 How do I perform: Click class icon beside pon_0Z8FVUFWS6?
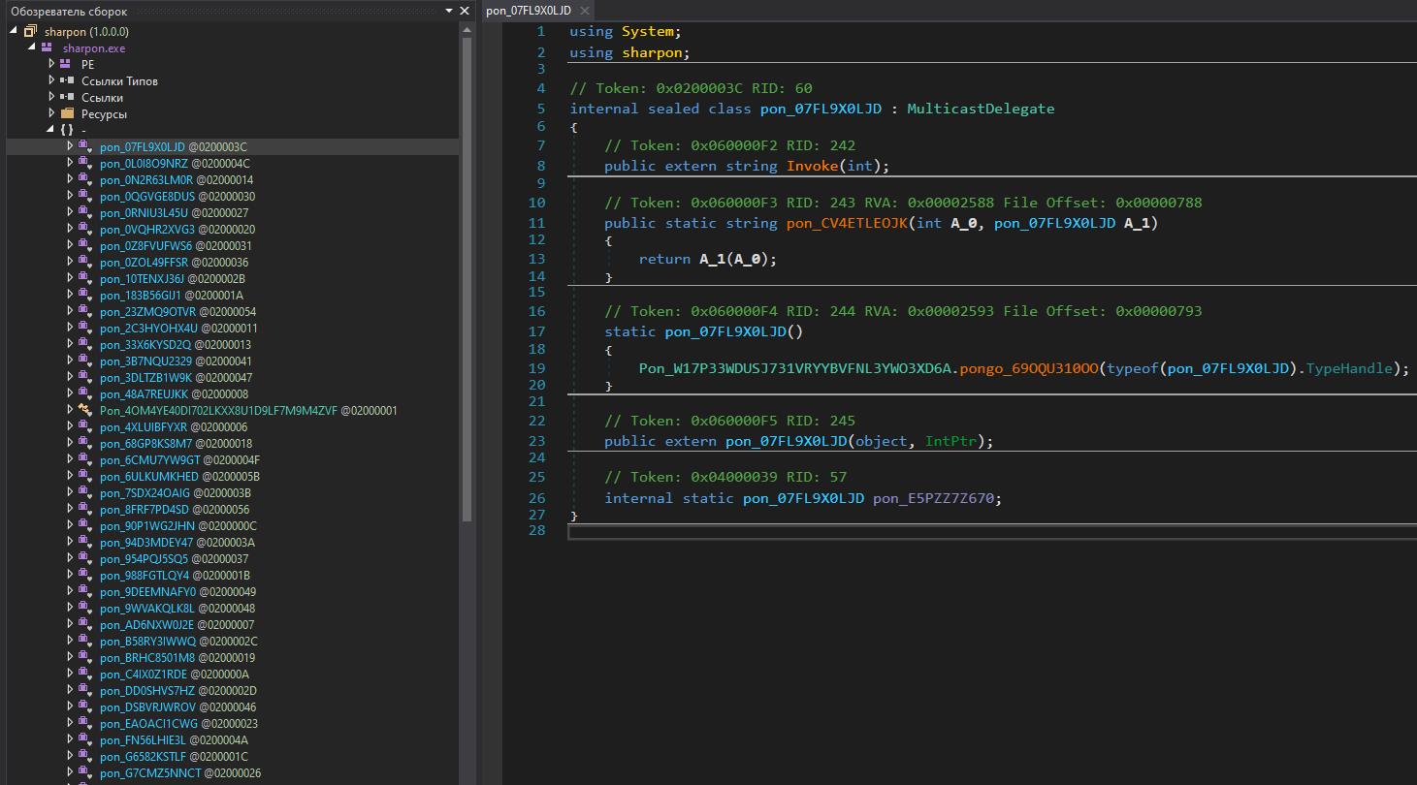click(85, 245)
